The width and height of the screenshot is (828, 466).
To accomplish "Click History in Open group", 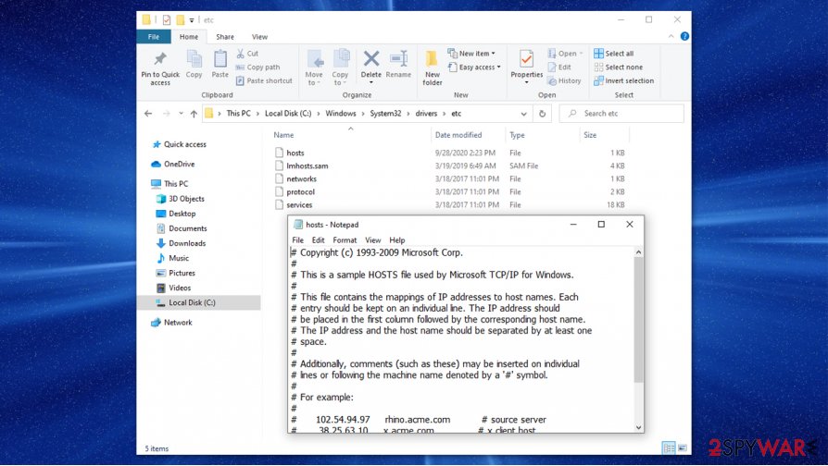I will click(564, 80).
